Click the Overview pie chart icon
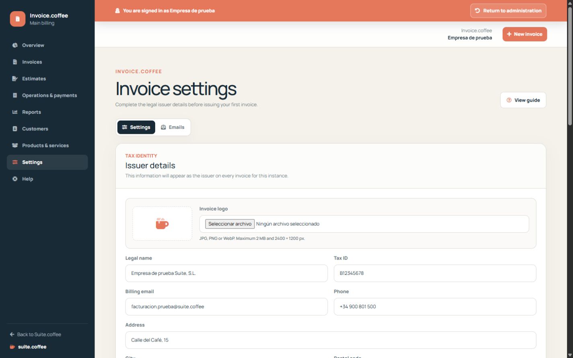The width and height of the screenshot is (573, 358). pos(15,45)
